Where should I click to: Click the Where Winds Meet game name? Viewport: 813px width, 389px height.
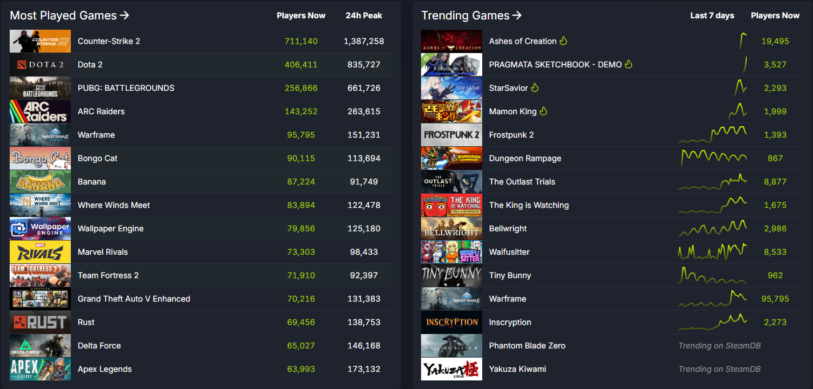(x=114, y=205)
